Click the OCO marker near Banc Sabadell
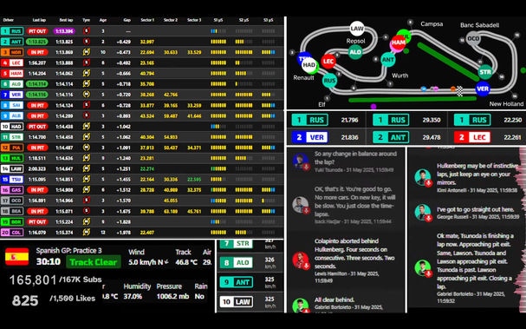This screenshot has width=526, height=329. point(473,39)
